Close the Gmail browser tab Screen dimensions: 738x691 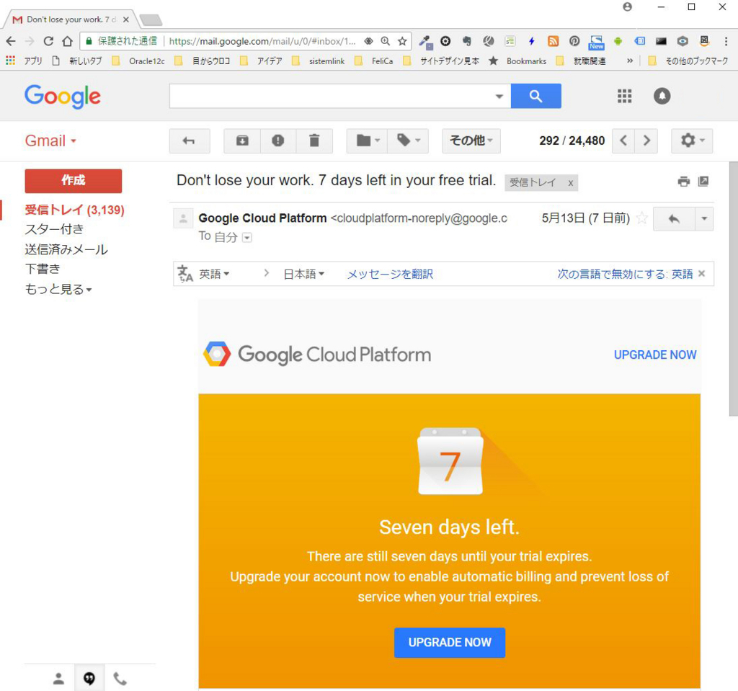tap(125, 19)
